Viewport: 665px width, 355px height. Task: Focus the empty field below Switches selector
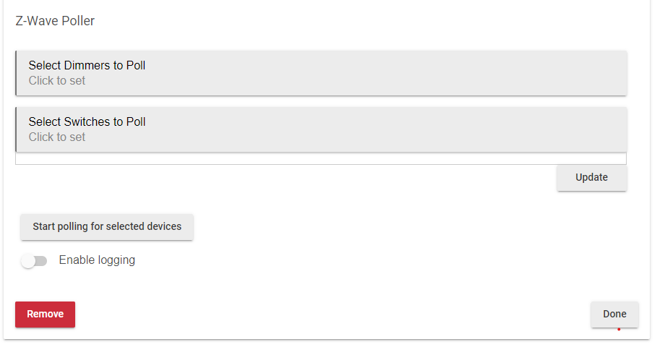(x=321, y=158)
